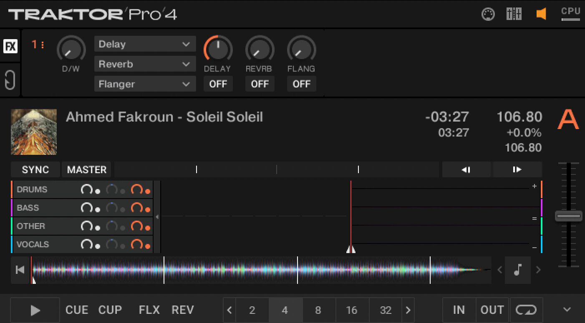This screenshot has width=585, height=323.
Task: Toggle SYNC on deck A
Action: click(x=35, y=170)
